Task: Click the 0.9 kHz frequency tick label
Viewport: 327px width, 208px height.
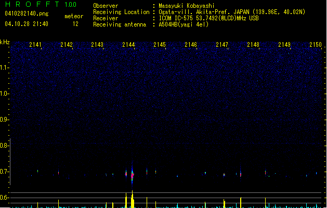Action: pos(4,120)
